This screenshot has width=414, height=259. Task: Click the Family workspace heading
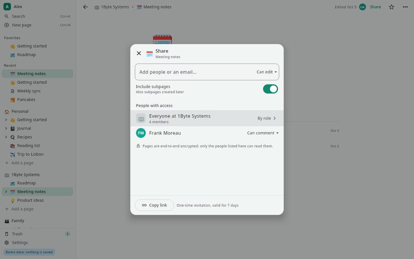[x=18, y=221]
